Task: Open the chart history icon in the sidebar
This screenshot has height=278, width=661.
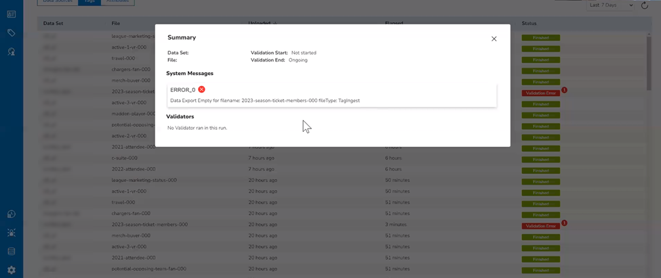Action: 12,214
